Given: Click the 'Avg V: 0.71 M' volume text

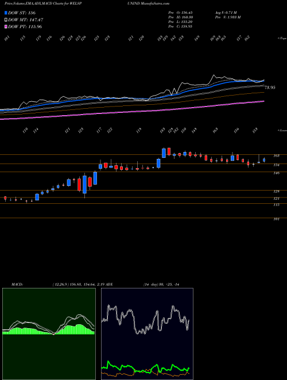Looking at the screenshot, I should point(226,13).
